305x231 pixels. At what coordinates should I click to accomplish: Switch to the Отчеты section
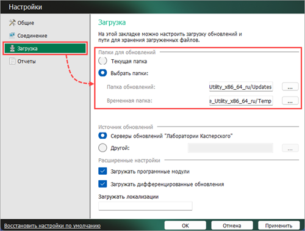point(26,61)
